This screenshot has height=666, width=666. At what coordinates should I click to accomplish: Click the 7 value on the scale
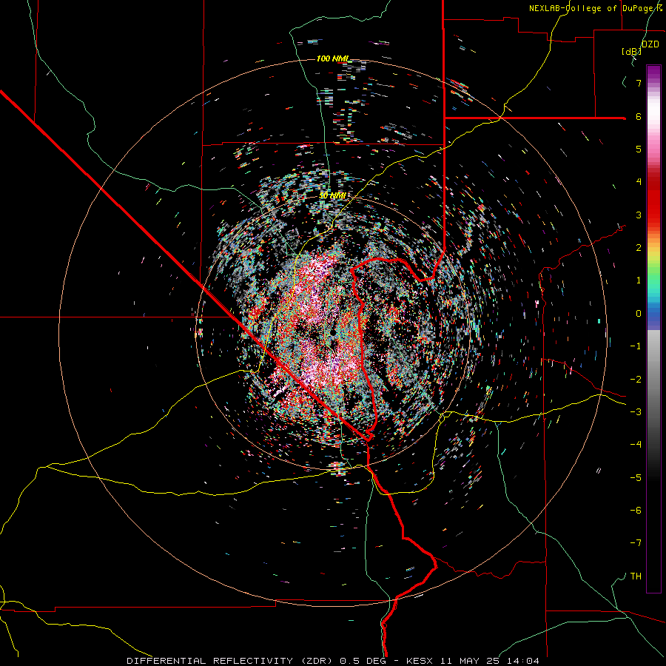click(639, 83)
